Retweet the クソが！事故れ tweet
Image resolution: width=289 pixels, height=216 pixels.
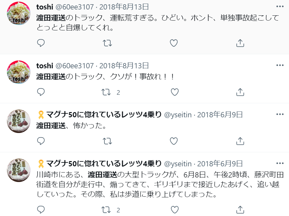coord(106,92)
